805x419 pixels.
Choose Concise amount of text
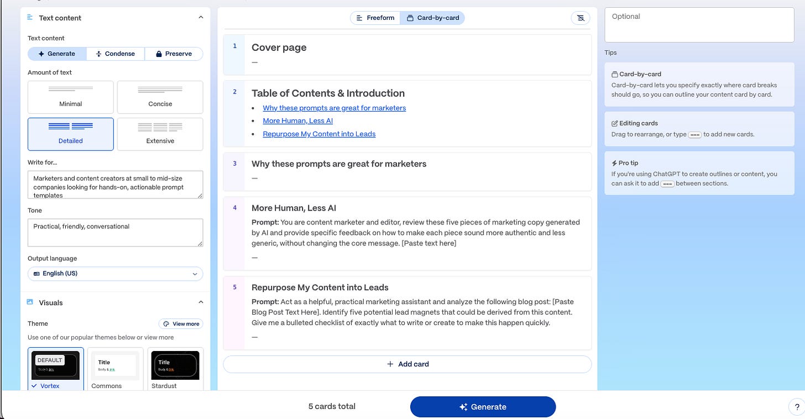coord(160,97)
